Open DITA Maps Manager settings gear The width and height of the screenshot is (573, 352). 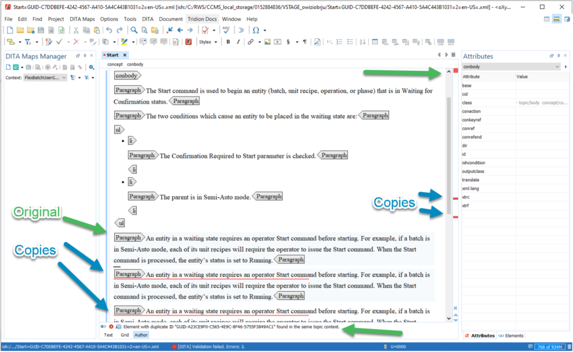91,67
